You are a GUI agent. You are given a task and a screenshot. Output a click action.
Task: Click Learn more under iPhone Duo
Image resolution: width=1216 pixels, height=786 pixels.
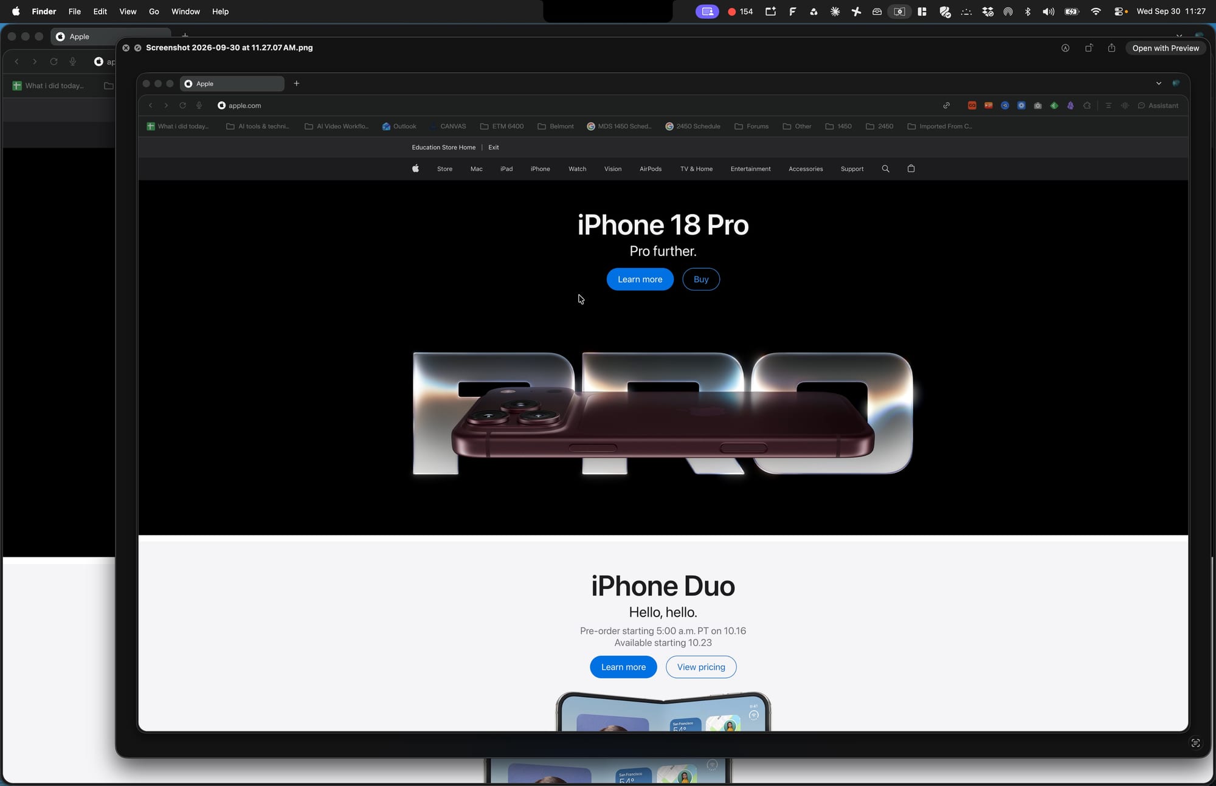623,667
